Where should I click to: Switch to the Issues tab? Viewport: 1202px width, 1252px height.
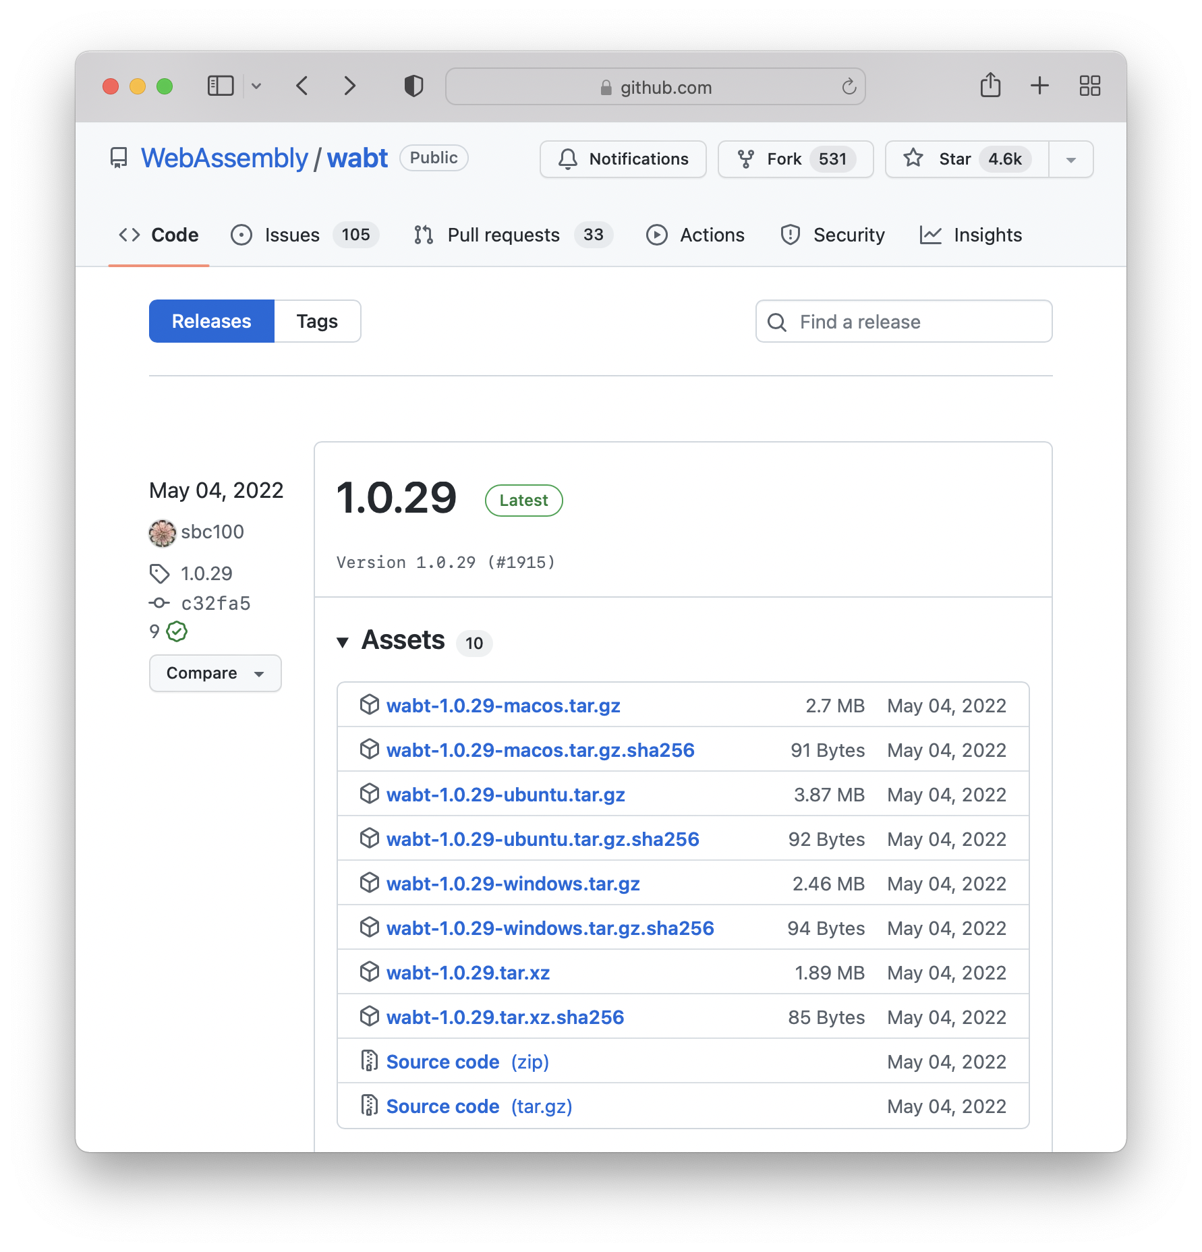(x=291, y=235)
